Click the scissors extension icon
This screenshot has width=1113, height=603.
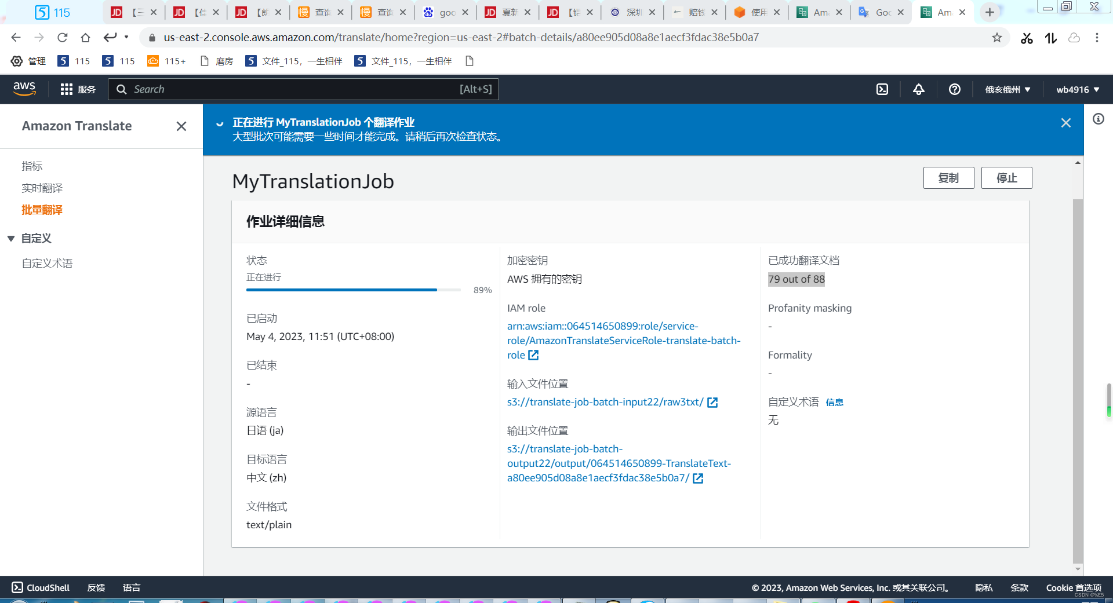tap(1027, 38)
